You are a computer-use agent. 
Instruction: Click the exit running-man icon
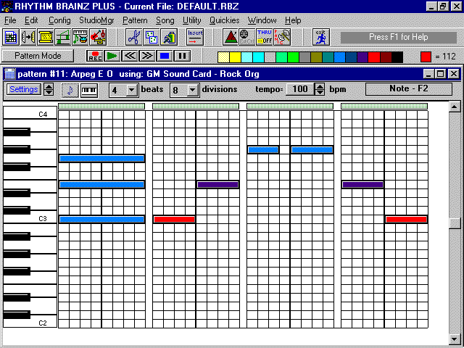(320, 36)
